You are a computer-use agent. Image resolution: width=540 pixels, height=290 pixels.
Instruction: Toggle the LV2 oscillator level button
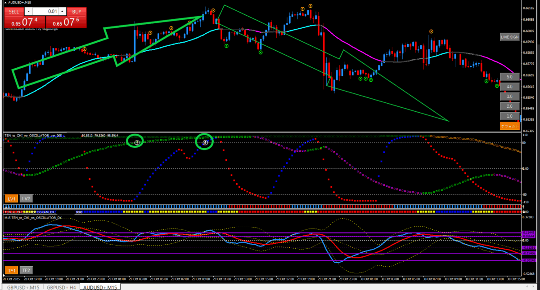(26, 198)
